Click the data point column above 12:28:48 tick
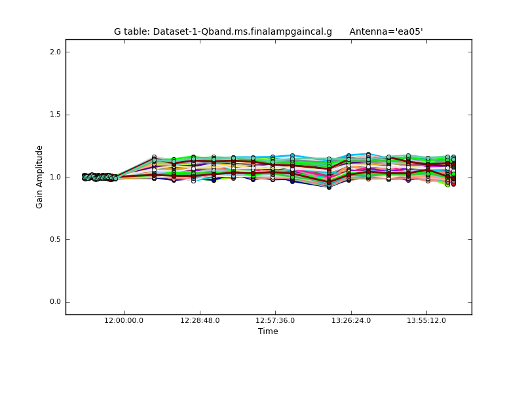 point(193,167)
